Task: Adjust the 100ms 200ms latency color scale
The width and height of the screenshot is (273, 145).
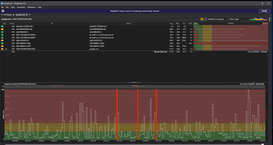Action: (258, 19)
